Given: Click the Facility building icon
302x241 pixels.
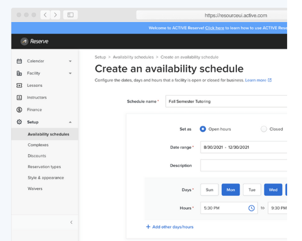Looking at the screenshot, I should click(x=19, y=73).
